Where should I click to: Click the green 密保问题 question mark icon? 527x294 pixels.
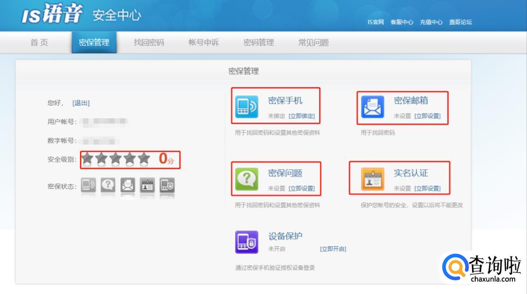tap(247, 179)
